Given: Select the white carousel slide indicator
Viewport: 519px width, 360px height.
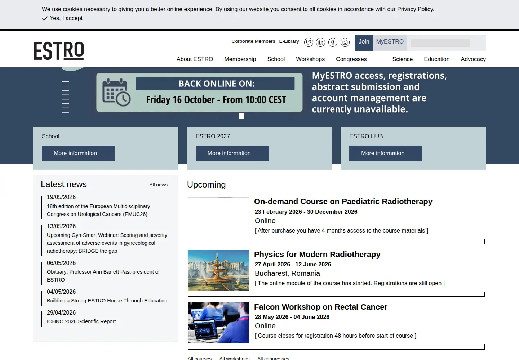Looking at the screenshot, I should 241,116.
